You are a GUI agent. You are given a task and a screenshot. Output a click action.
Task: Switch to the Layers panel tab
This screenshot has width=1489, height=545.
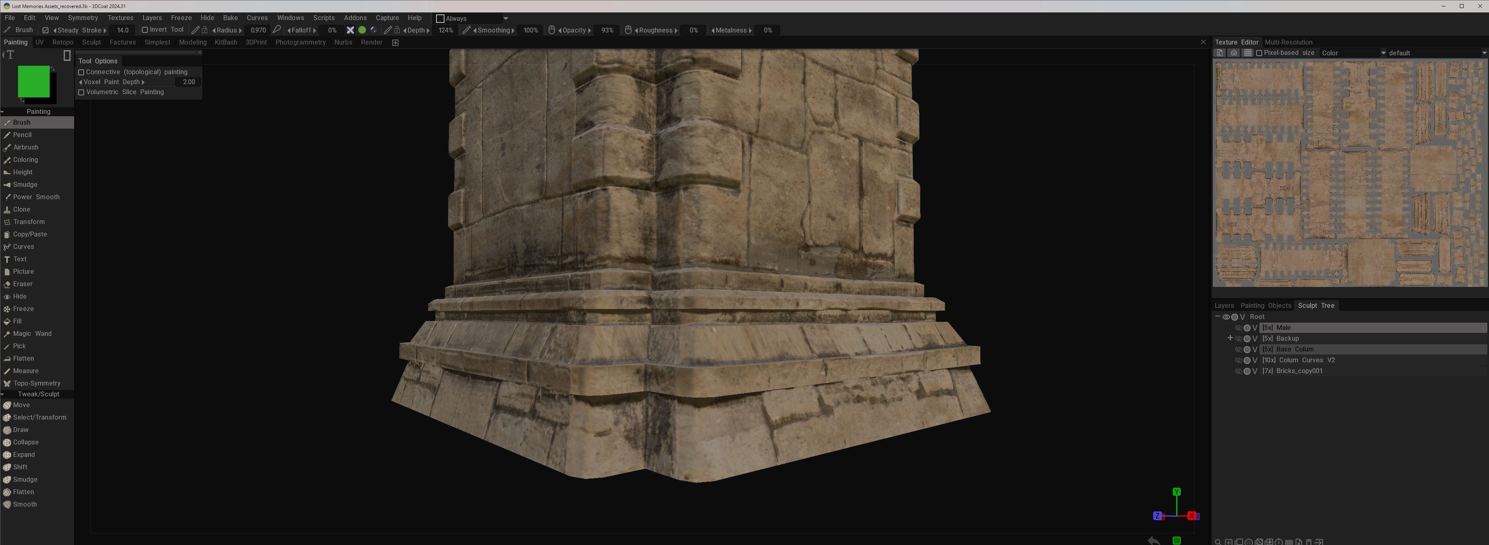pyautogui.click(x=1224, y=306)
